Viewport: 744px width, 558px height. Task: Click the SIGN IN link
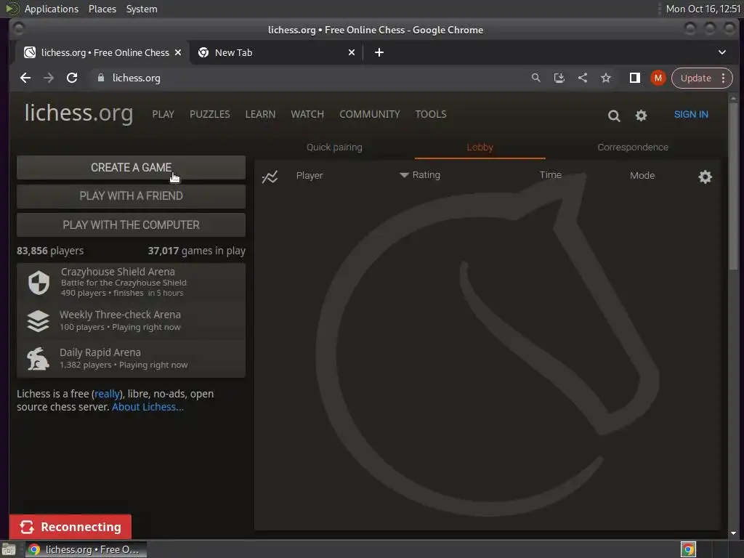(691, 114)
